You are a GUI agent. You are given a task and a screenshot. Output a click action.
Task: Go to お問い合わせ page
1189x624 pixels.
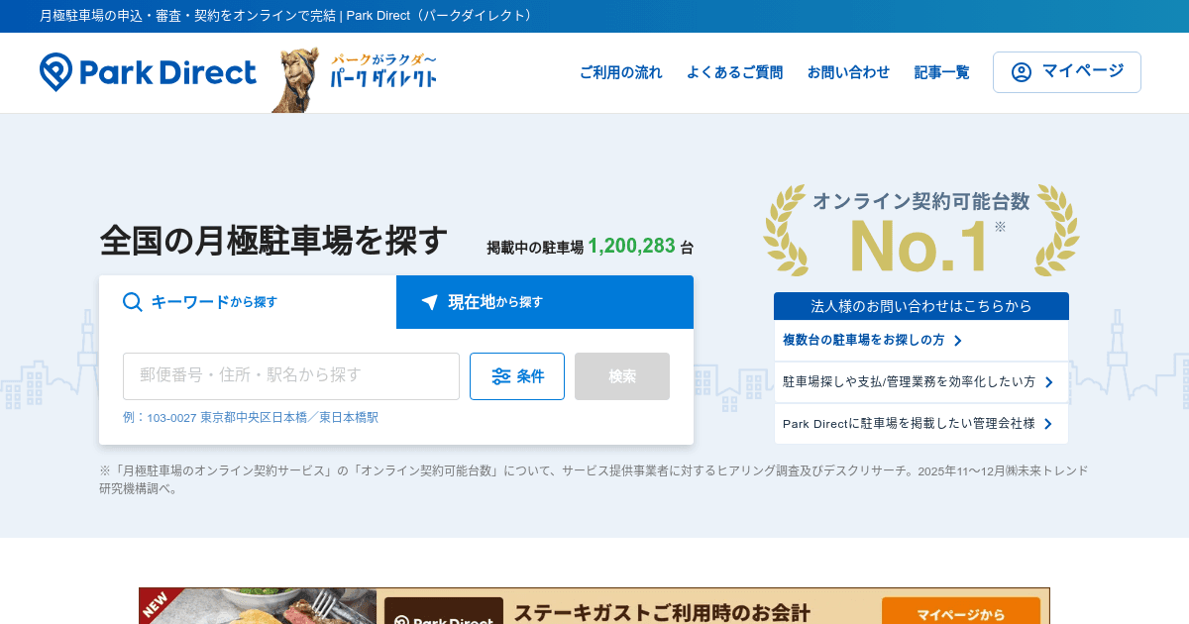(x=848, y=72)
